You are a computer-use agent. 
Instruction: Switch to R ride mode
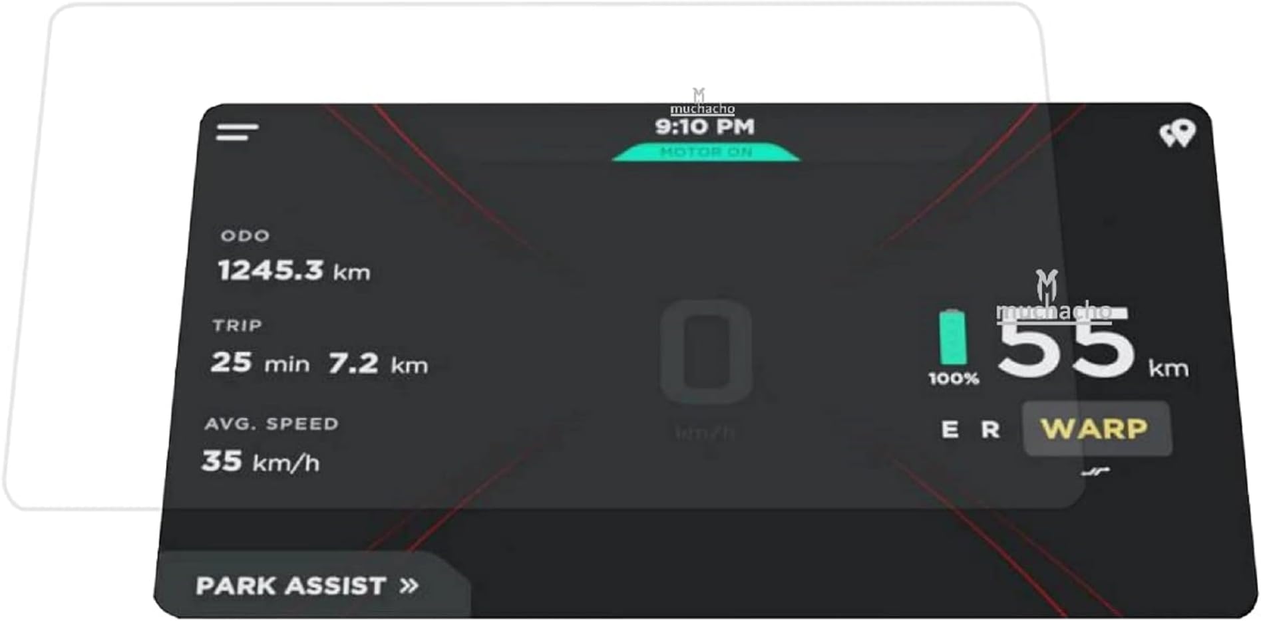click(x=990, y=430)
